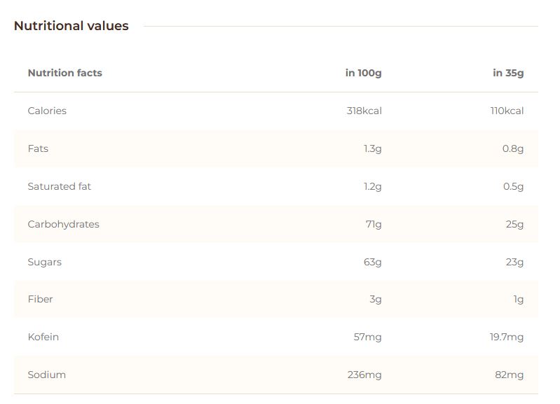Select the 71g carbohydrates value

pos(374,224)
